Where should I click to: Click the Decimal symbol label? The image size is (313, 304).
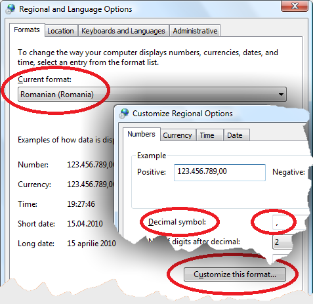pyautogui.click(x=177, y=222)
